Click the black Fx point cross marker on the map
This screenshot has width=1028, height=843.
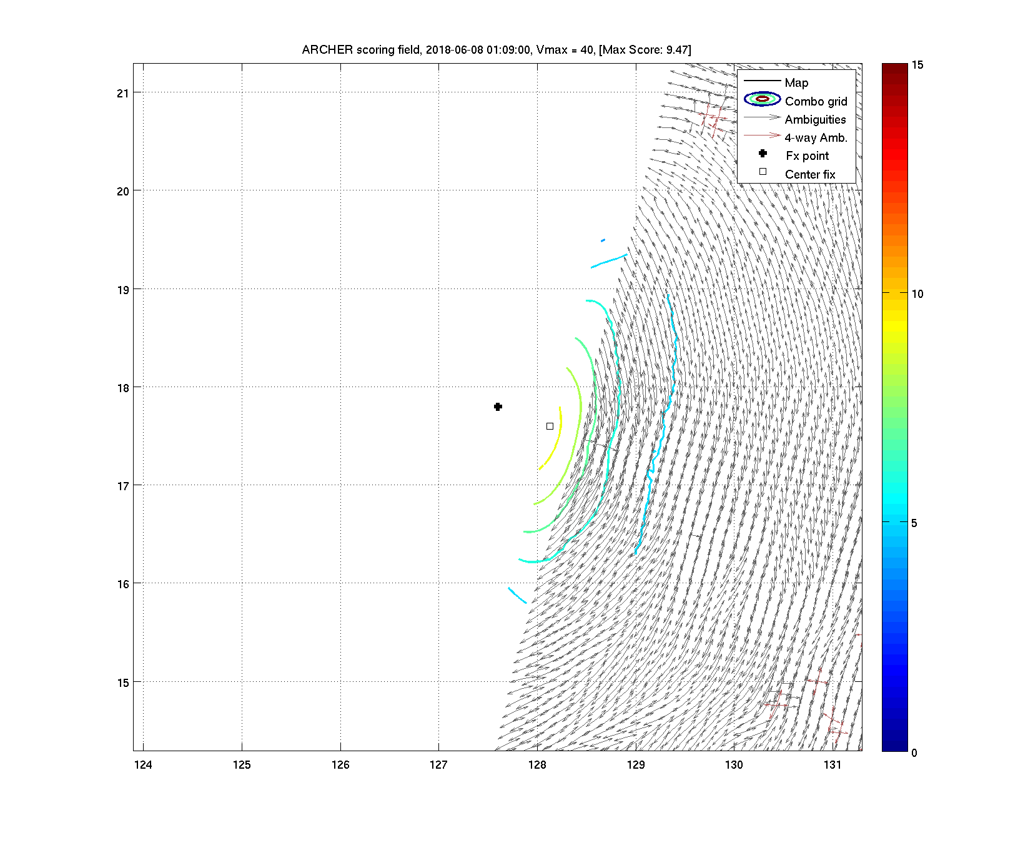[x=498, y=407]
